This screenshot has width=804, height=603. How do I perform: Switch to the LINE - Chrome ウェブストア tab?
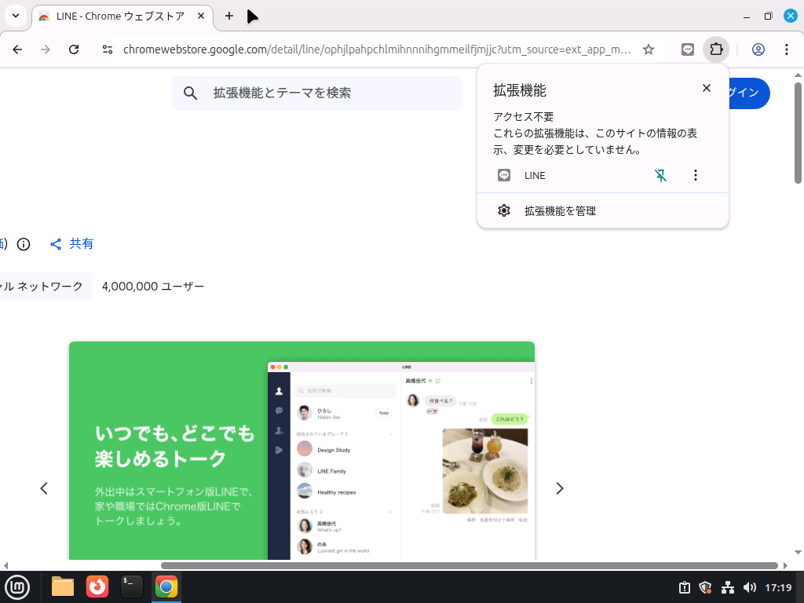(x=118, y=16)
